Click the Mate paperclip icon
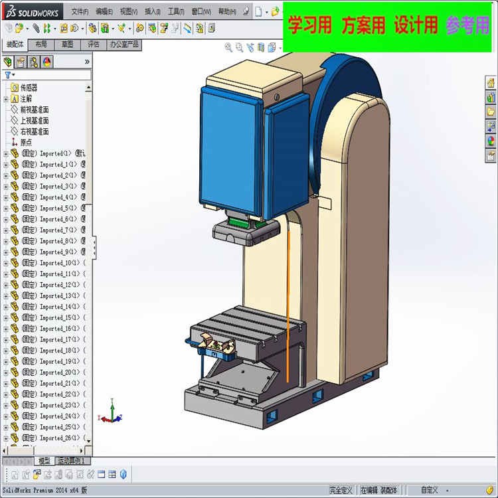The width and height of the screenshot is (498, 498). (x=36, y=29)
